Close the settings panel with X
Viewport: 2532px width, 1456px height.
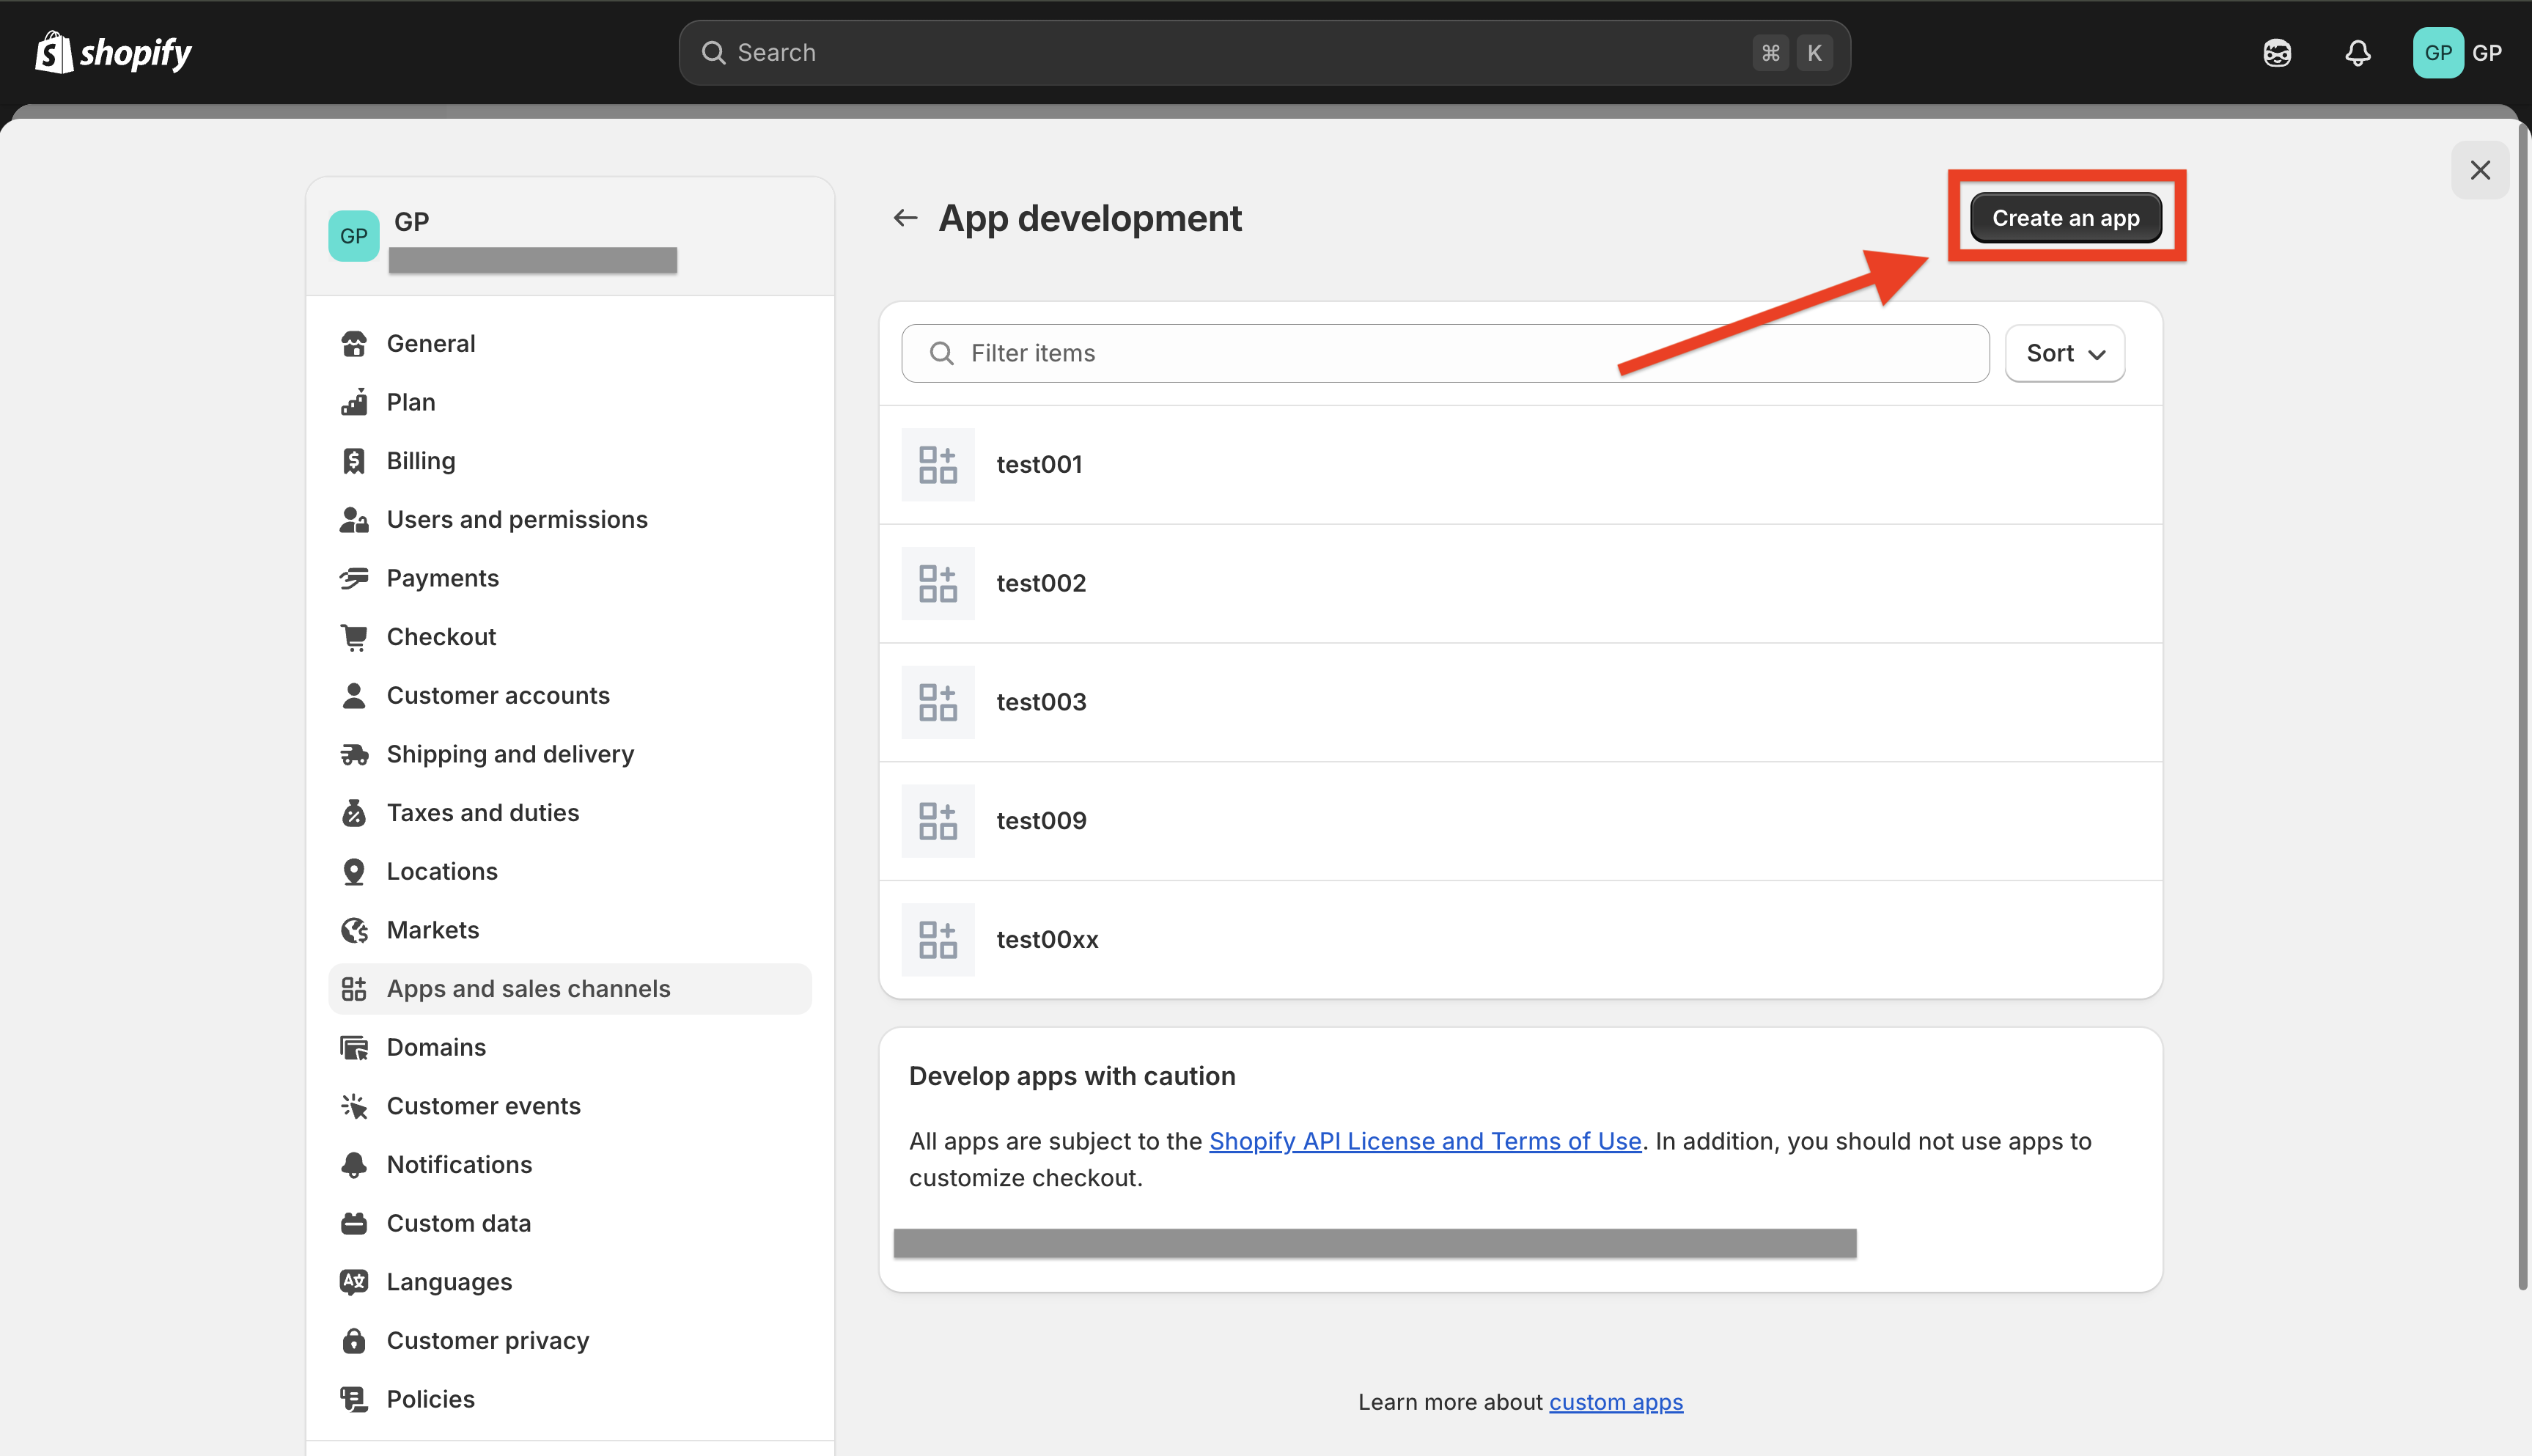(2479, 170)
